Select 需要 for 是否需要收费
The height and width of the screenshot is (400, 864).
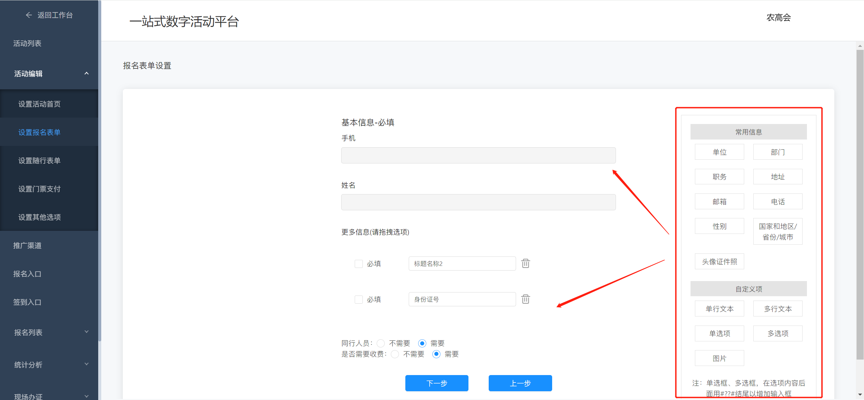point(436,354)
